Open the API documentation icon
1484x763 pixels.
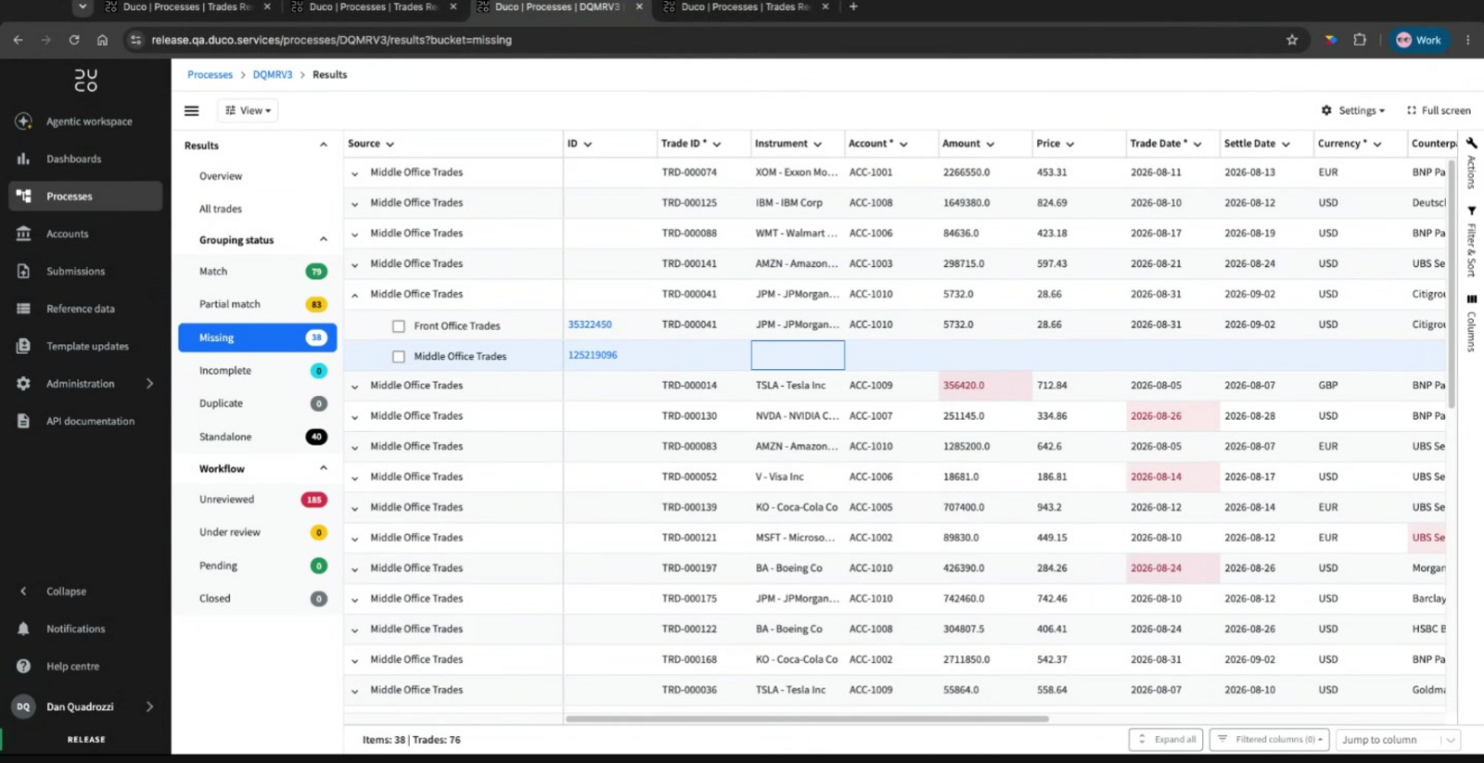[x=23, y=421]
